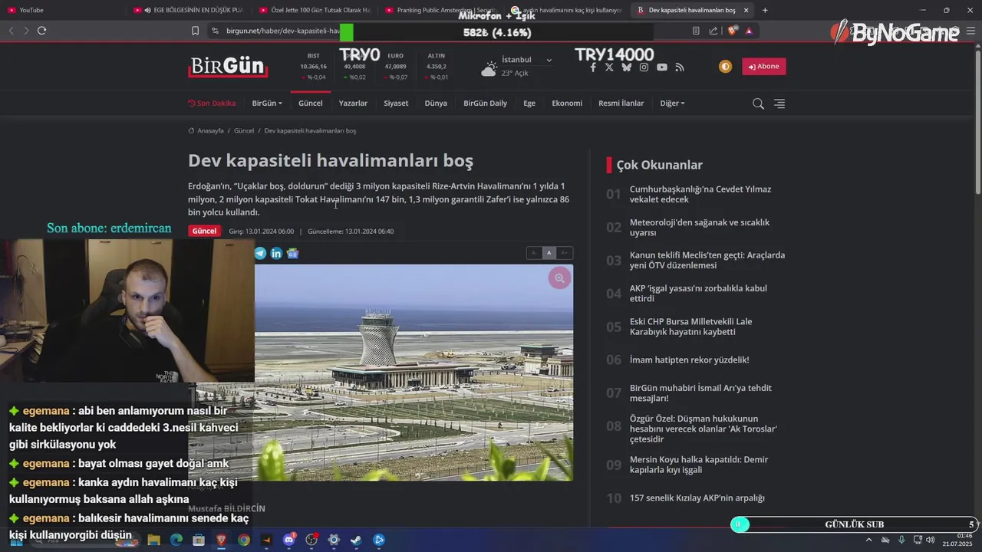Show hidden system tray icons chevron
The image size is (982, 552).
868,540
